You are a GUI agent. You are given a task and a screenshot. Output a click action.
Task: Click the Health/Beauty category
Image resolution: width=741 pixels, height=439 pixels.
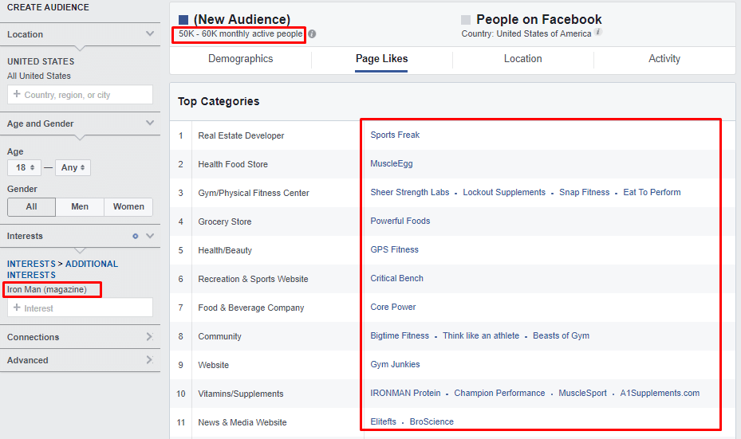point(224,250)
